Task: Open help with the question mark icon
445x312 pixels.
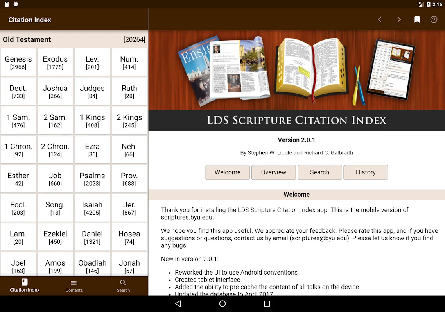Action: coord(434,19)
